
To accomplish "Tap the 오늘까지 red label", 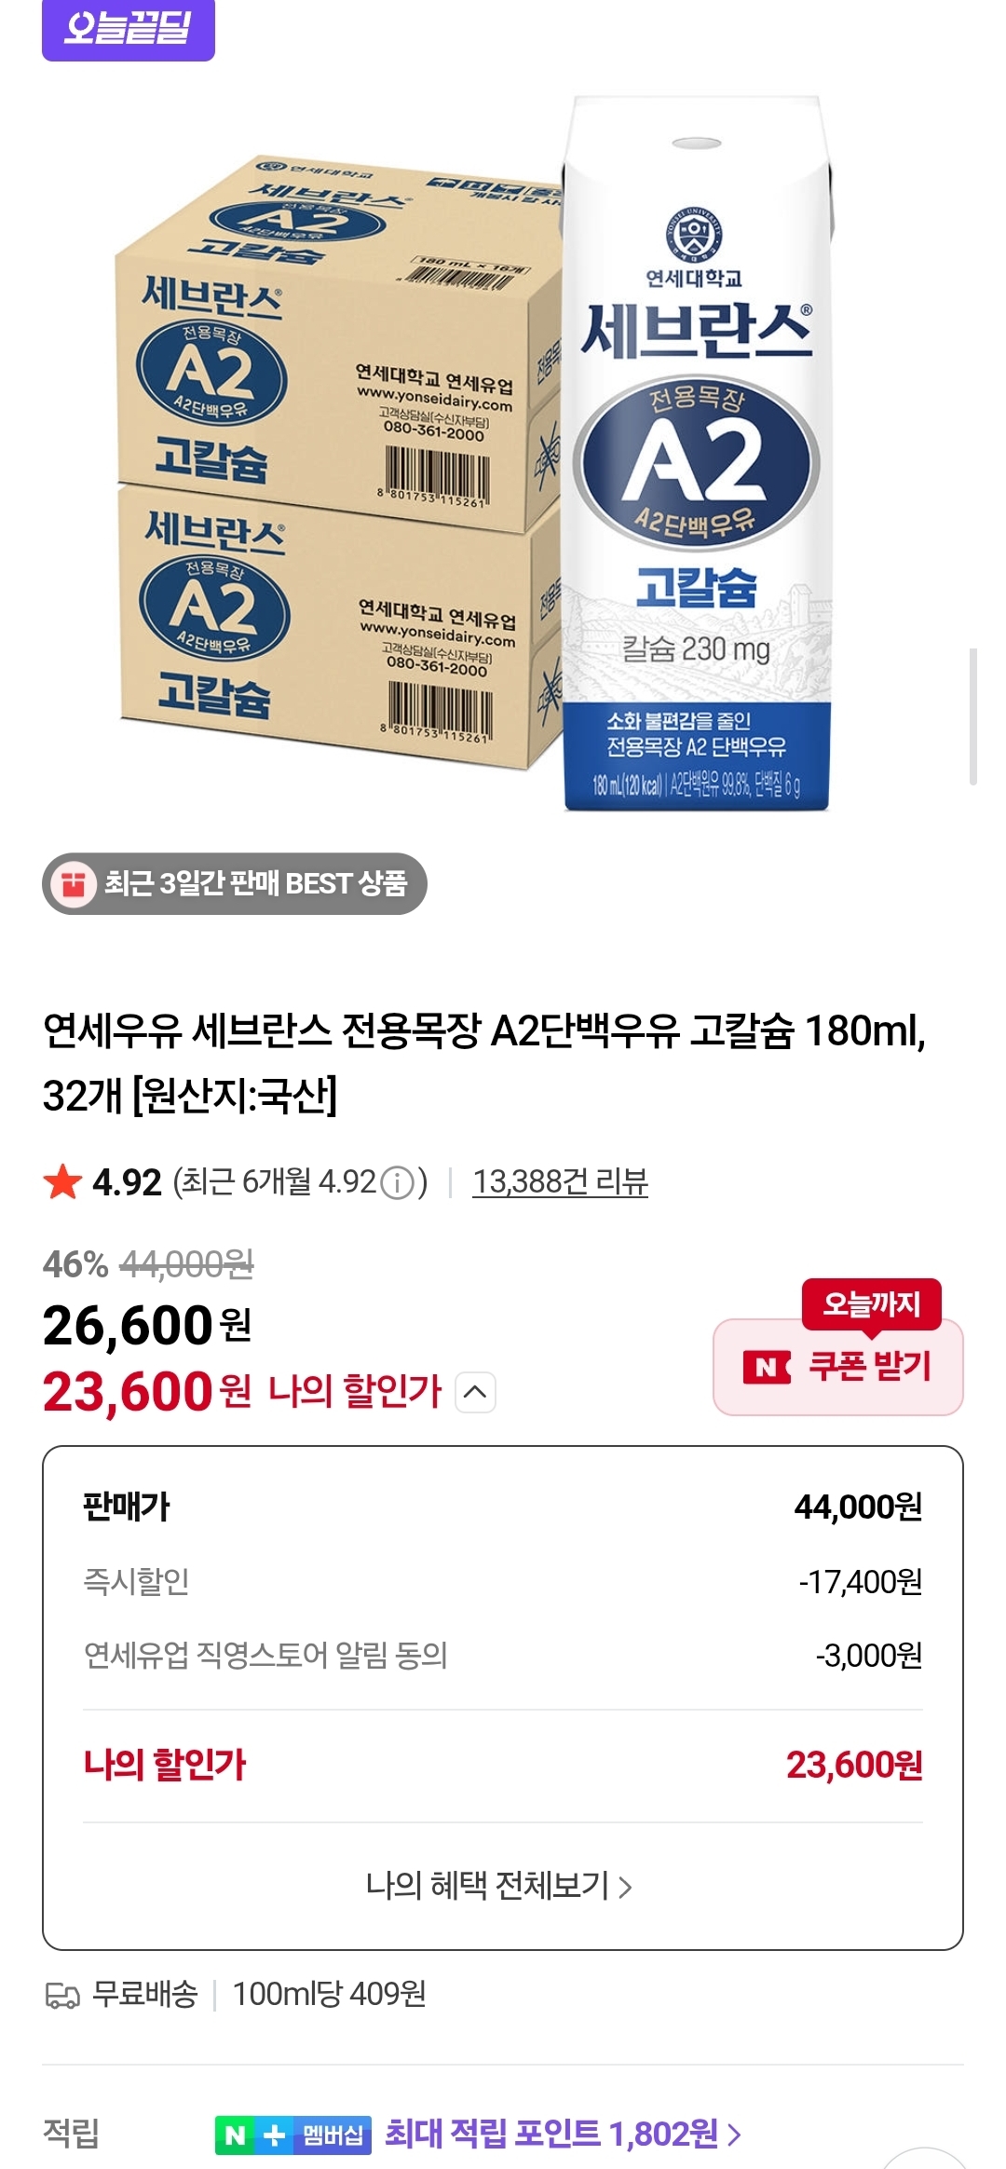I will coord(872,1303).
